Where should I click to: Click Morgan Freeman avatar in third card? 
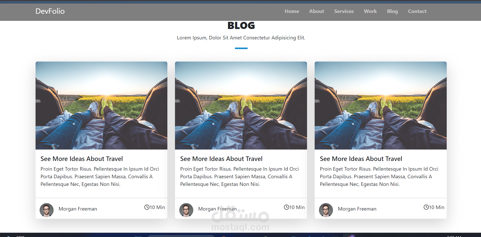(x=326, y=210)
